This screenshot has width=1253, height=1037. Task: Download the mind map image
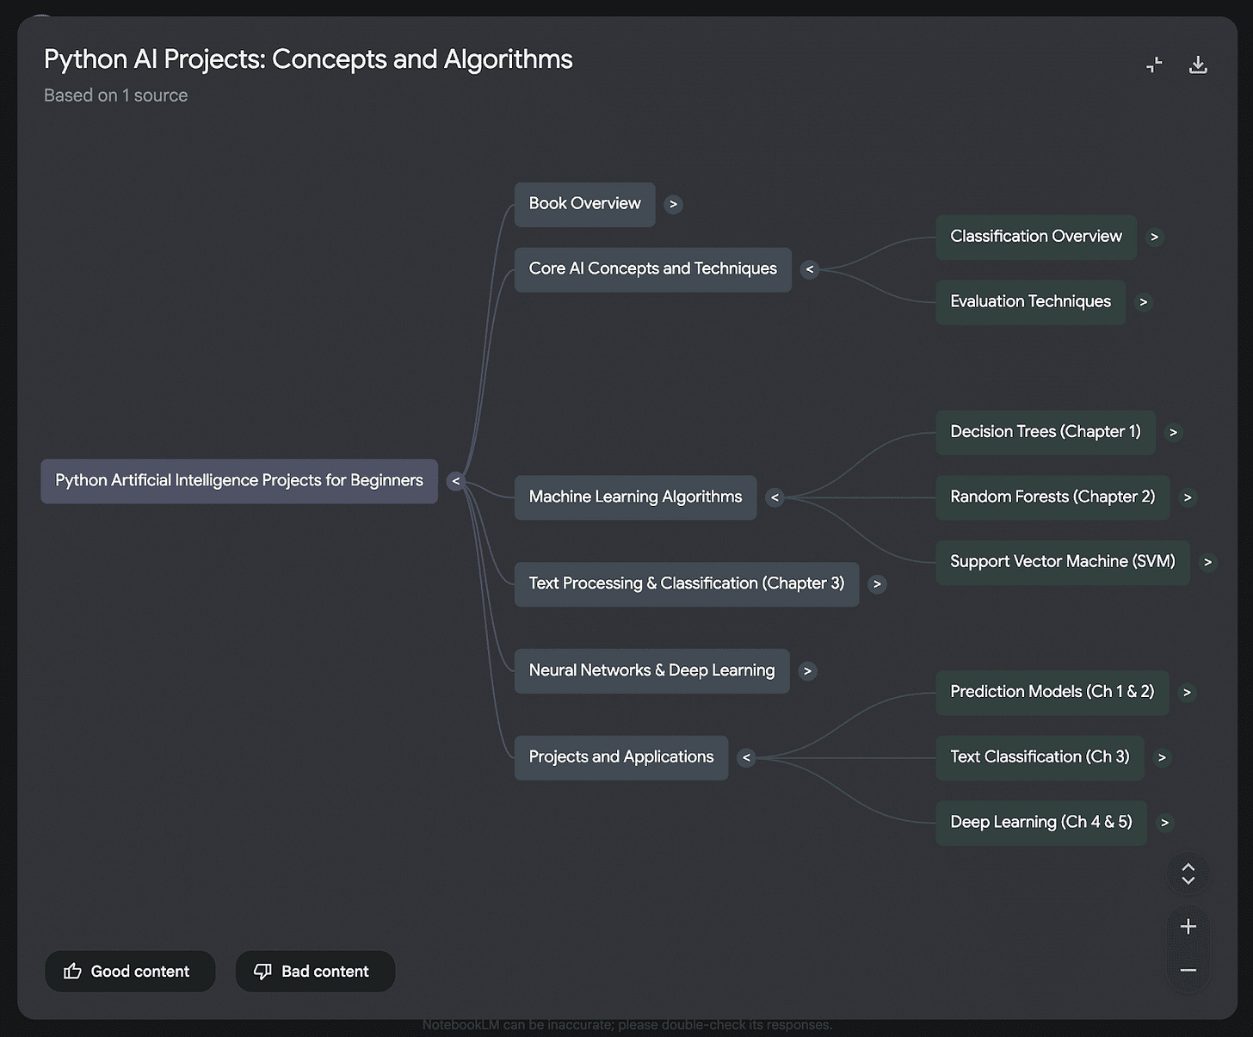coord(1198,65)
